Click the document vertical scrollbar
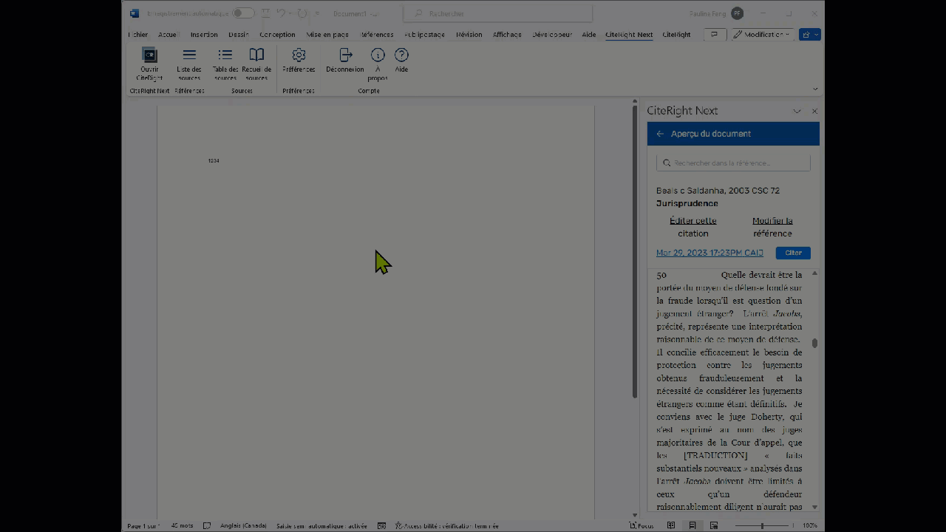946x532 pixels. pyautogui.click(x=634, y=251)
